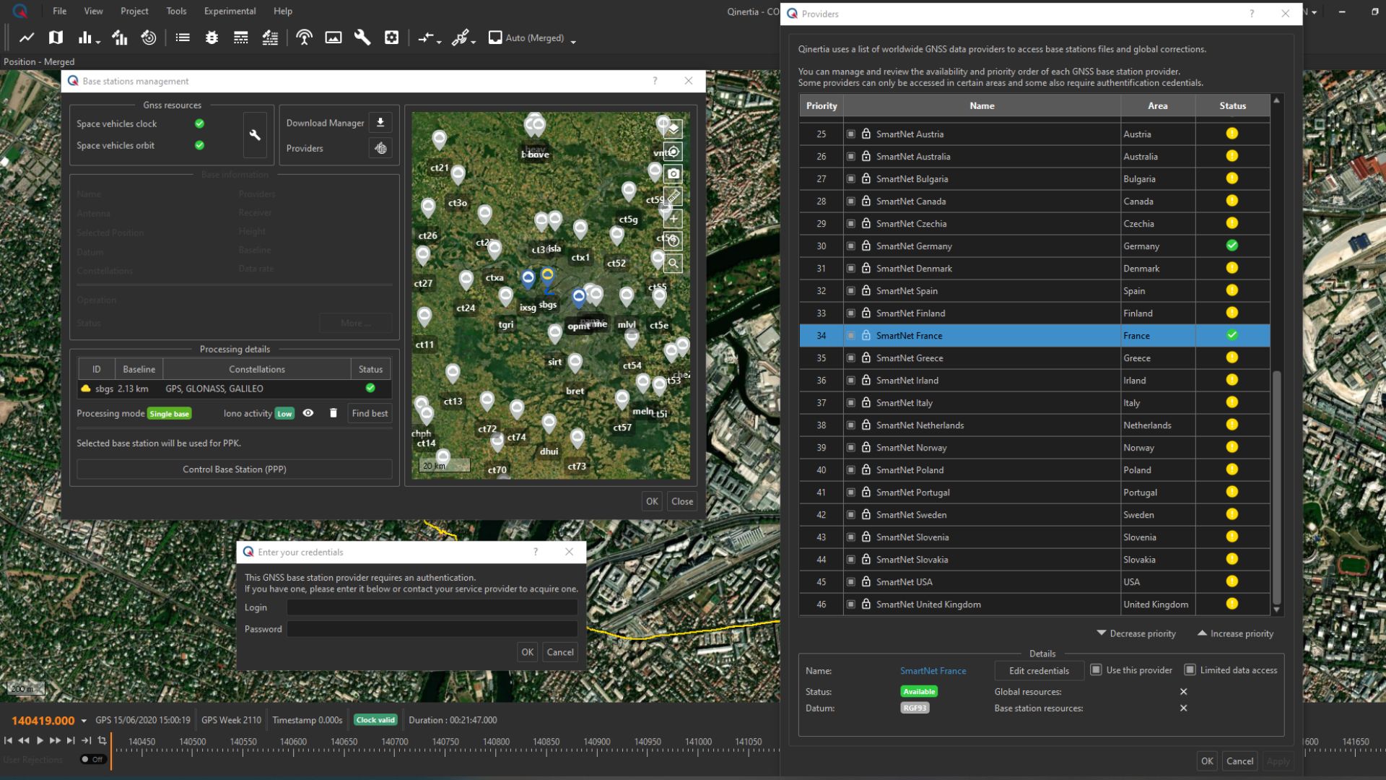The width and height of the screenshot is (1386, 780).
Task: Click the orange timeline playhead marker
Action: pos(111,751)
